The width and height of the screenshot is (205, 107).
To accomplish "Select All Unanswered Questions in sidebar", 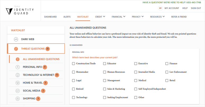I will (x=41, y=59).
